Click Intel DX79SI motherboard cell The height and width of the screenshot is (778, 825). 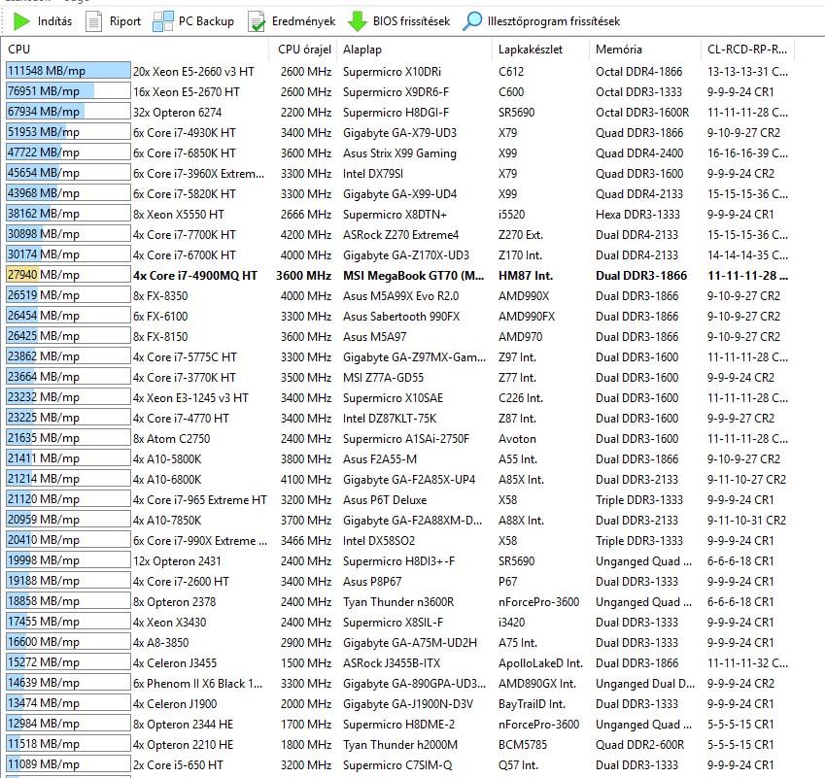click(x=373, y=173)
